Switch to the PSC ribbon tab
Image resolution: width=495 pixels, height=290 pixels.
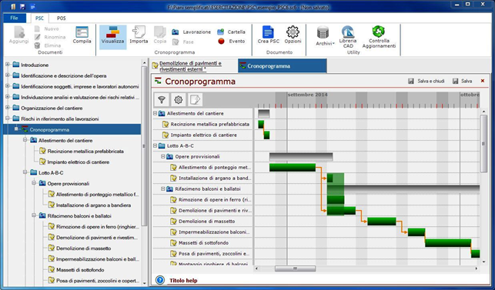39,18
